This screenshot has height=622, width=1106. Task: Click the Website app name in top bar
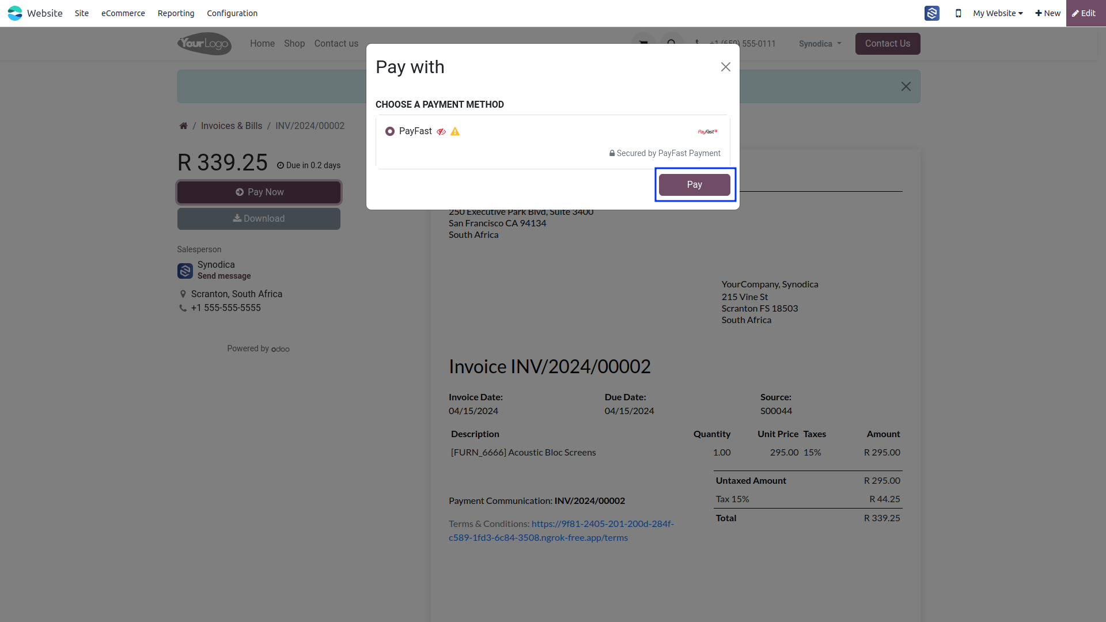click(45, 13)
